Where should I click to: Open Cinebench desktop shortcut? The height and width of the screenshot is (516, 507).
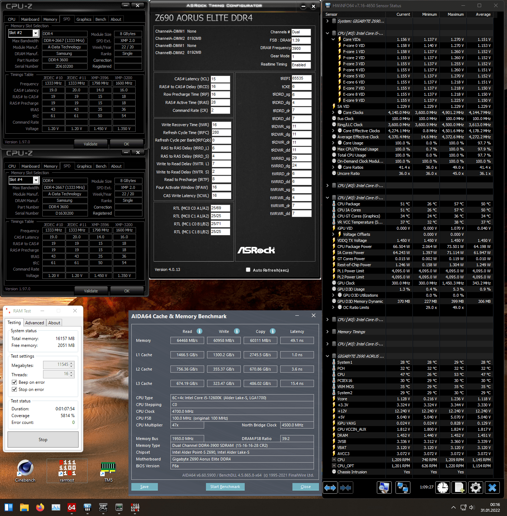(x=25, y=471)
